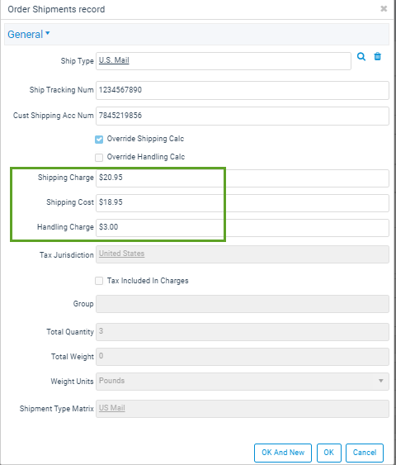Follow the United States tax jurisdiction link
The image size is (396, 465).
pyautogui.click(x=122, y=254)
